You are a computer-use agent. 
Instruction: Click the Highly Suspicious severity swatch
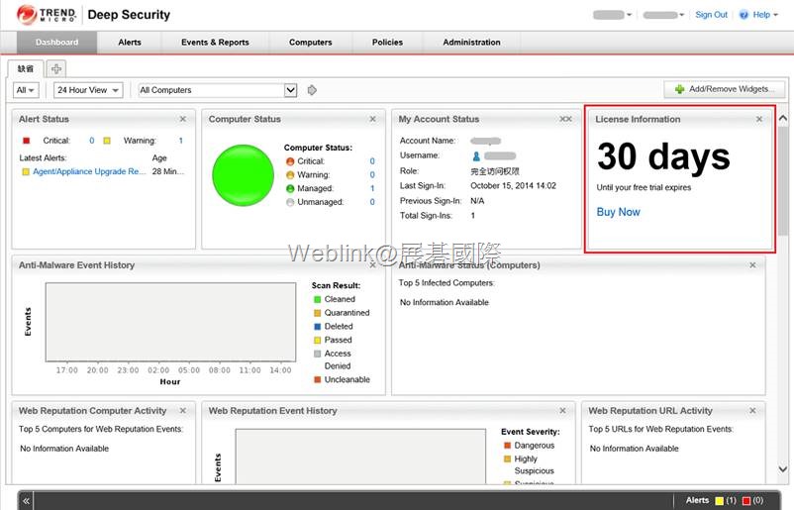click(x=508, y=459)
